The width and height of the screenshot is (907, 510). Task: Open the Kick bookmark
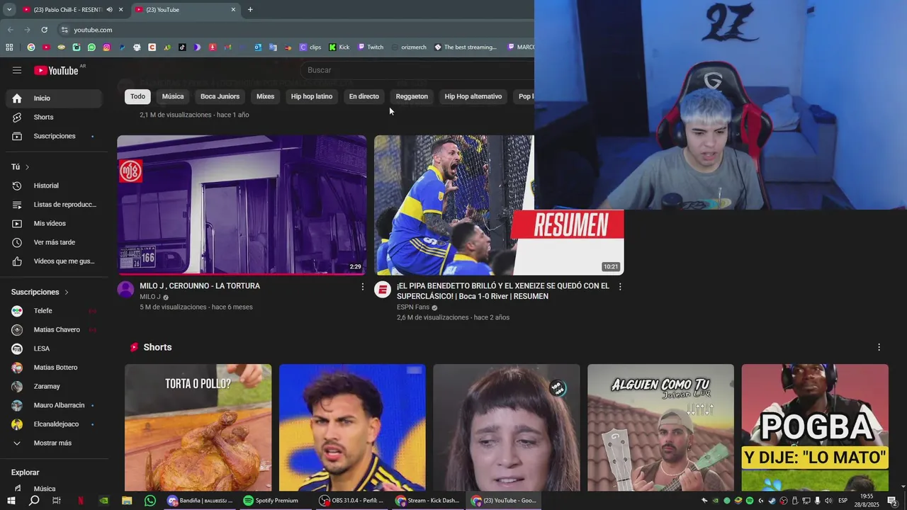click(x=339, y=47)
